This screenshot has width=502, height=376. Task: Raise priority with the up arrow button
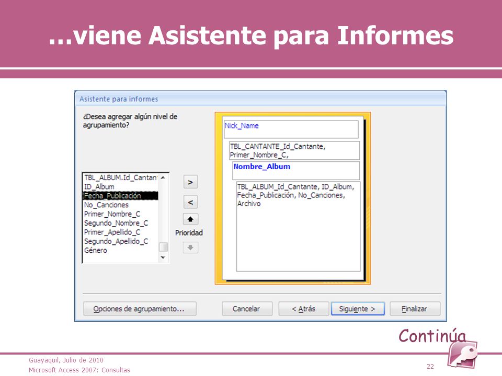pyautogui.click(x=190, y=219)
